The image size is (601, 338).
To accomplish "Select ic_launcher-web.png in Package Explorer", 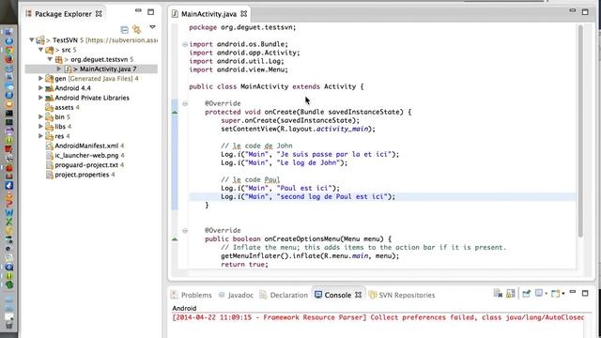I will (x=92, y=155).
